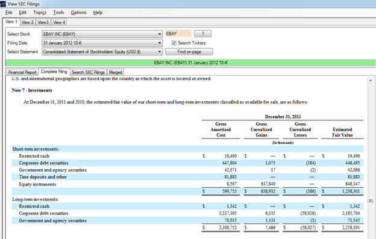Switch to the View 4 tab

click(59, 22)
